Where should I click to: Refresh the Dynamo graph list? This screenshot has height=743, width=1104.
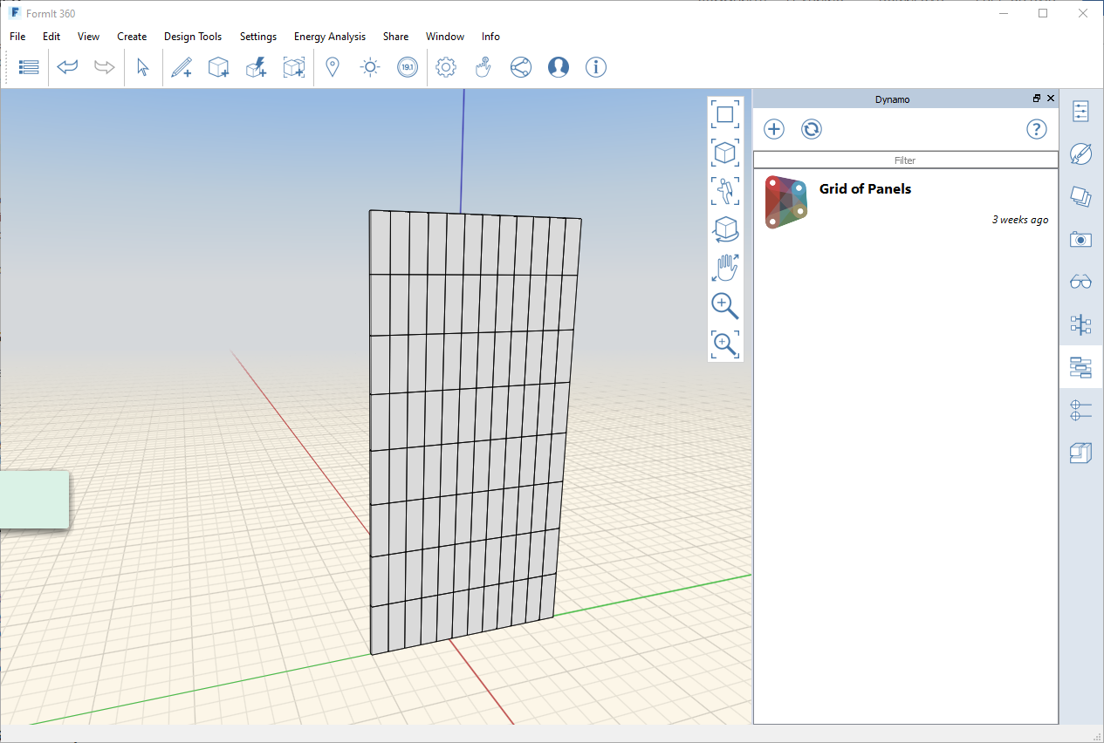coord(812,129)
